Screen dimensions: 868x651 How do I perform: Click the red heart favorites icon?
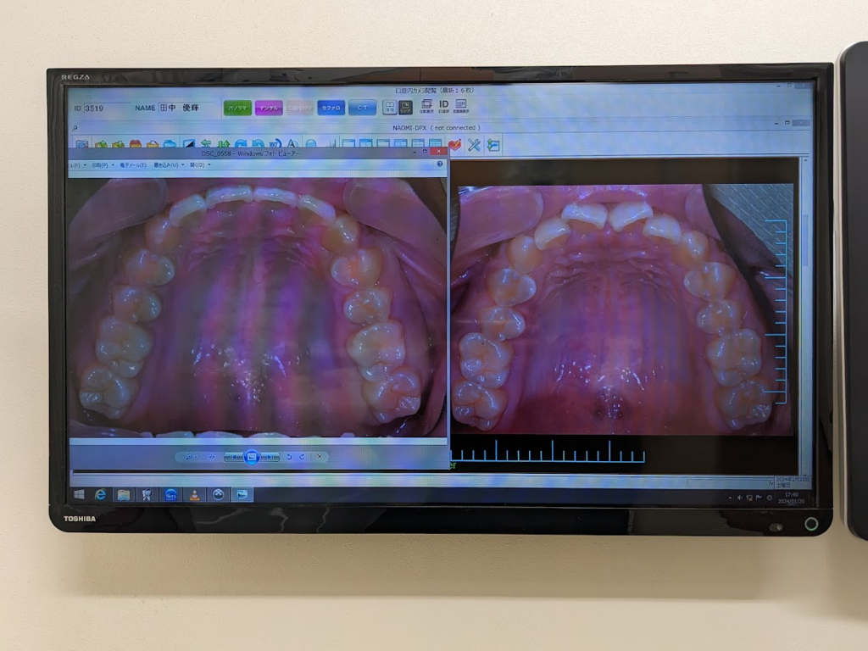tap(454, 145)
